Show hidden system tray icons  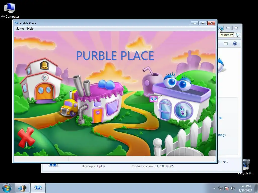[214, 188]
